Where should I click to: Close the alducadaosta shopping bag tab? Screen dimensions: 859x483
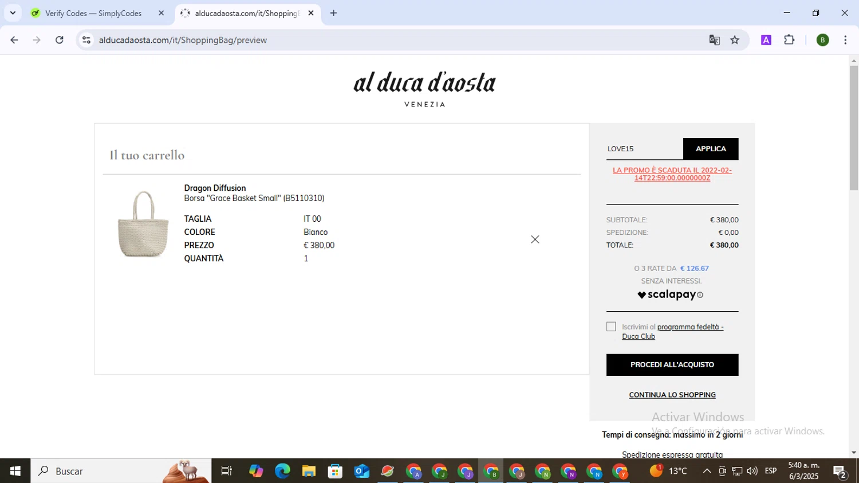(x=311, y=13)
